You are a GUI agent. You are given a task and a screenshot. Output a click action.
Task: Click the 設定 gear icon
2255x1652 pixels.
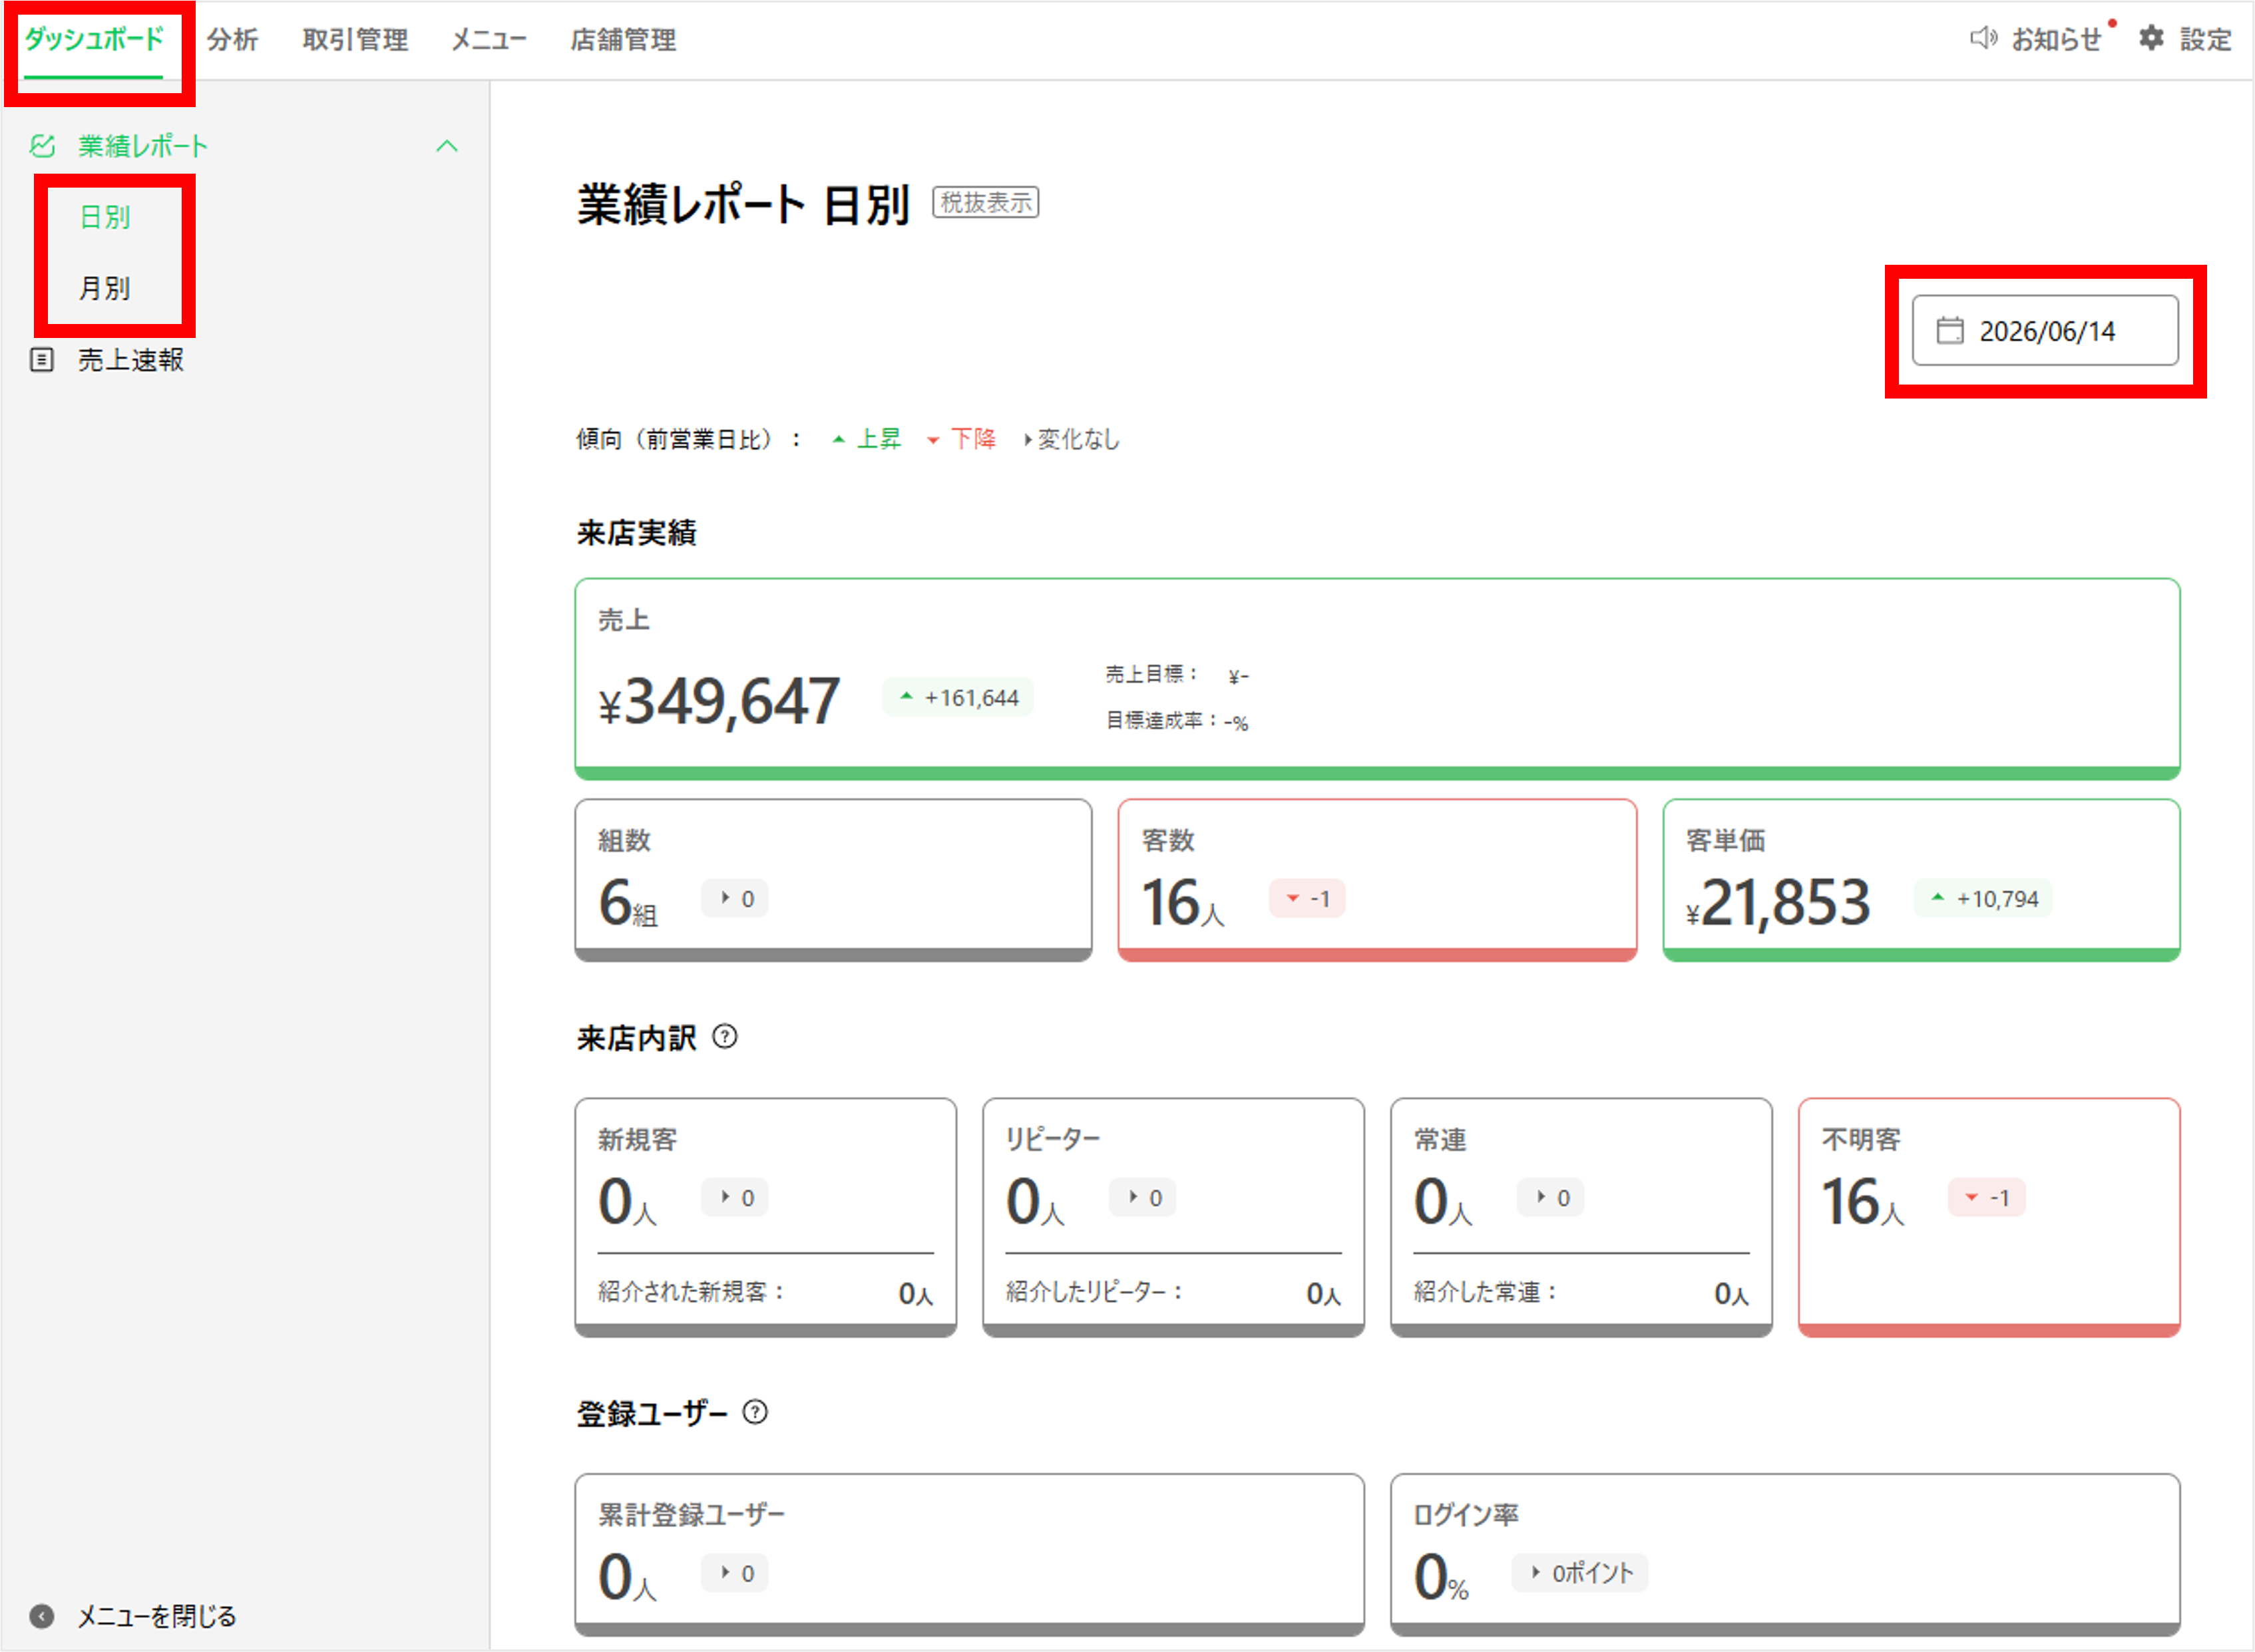[x=2151, y=38]
